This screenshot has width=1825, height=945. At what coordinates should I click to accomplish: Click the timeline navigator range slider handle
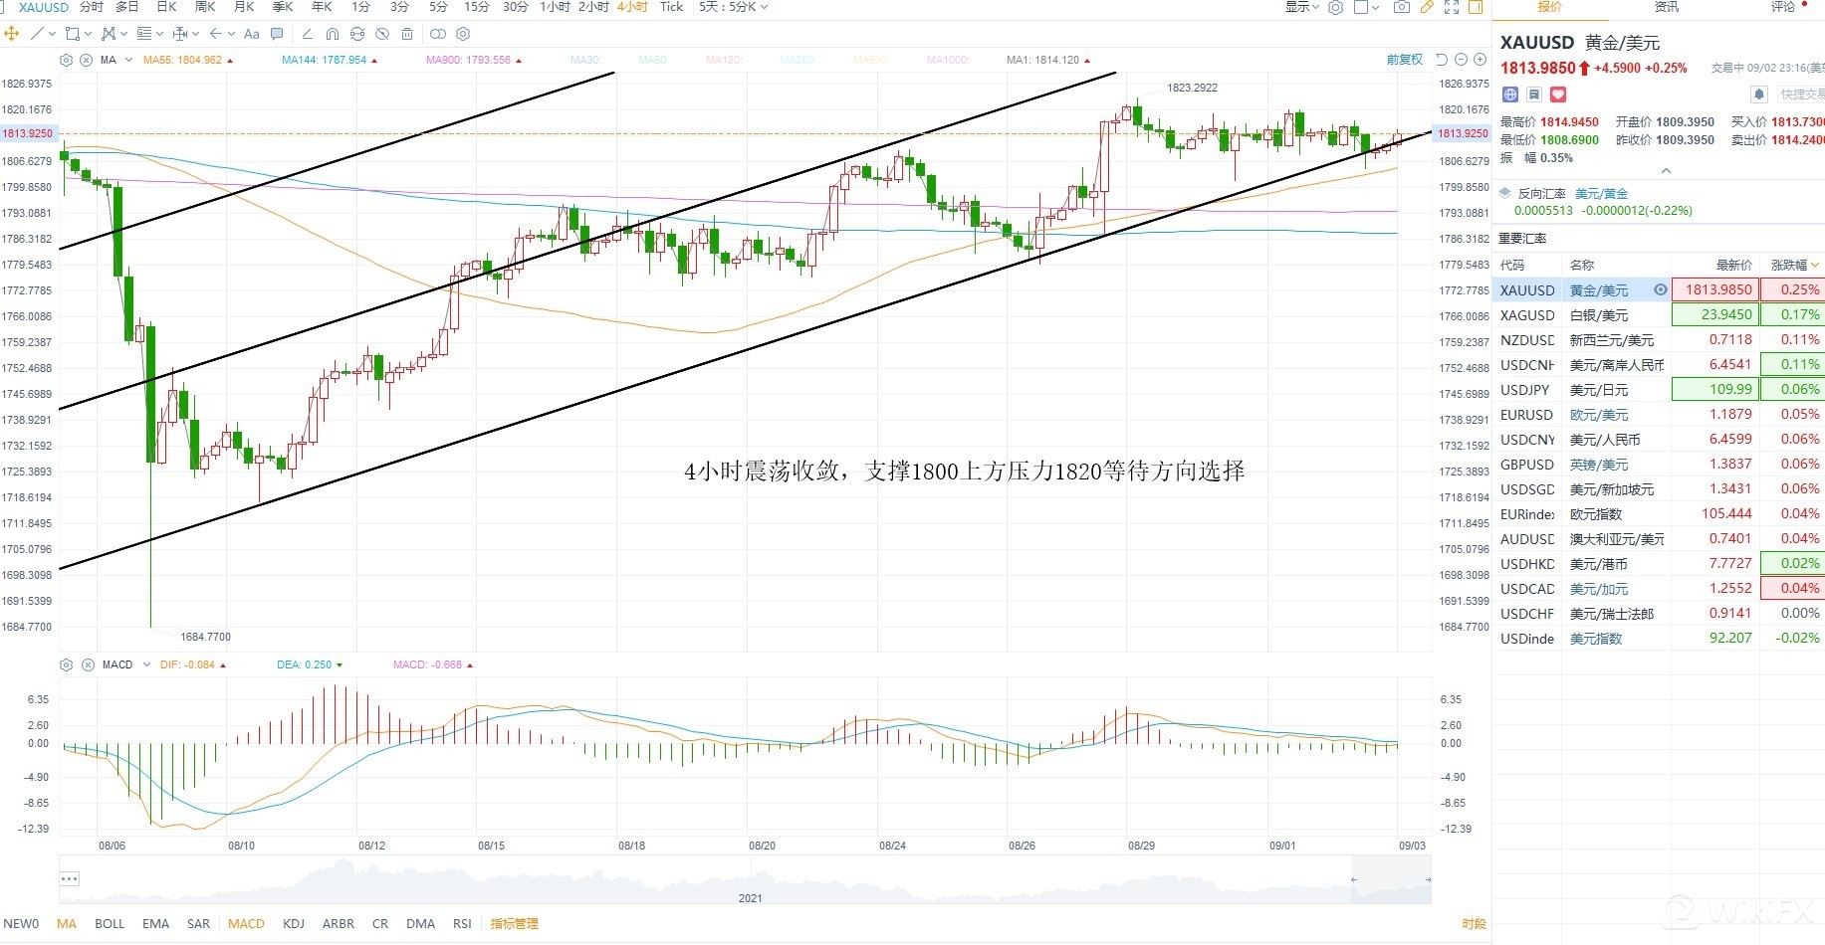click(x=1354, y=879)
